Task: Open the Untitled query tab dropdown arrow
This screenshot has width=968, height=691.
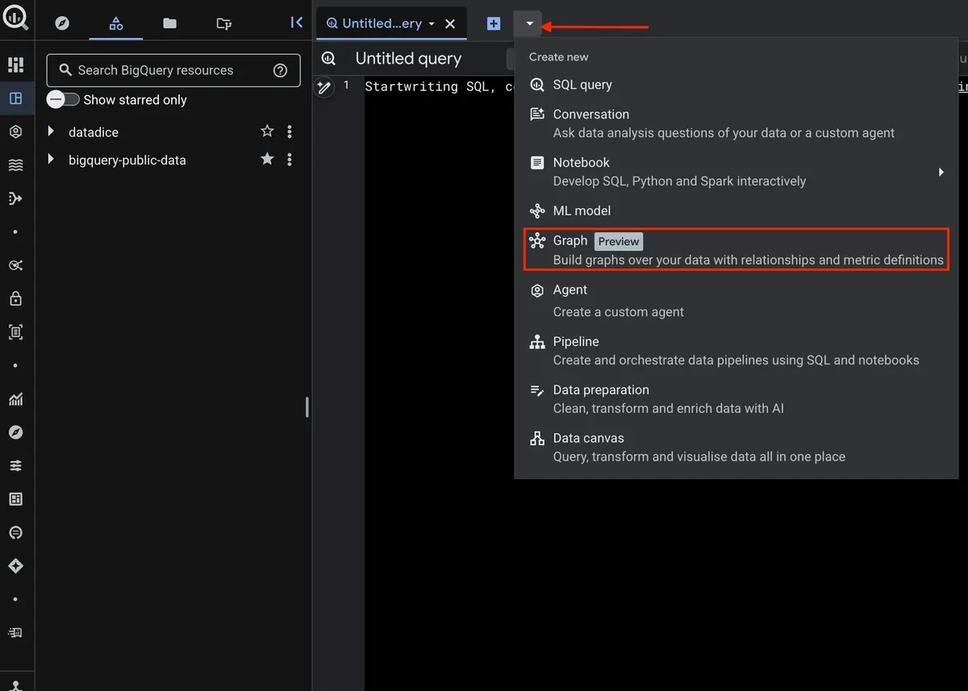Action: pos(432,24)
